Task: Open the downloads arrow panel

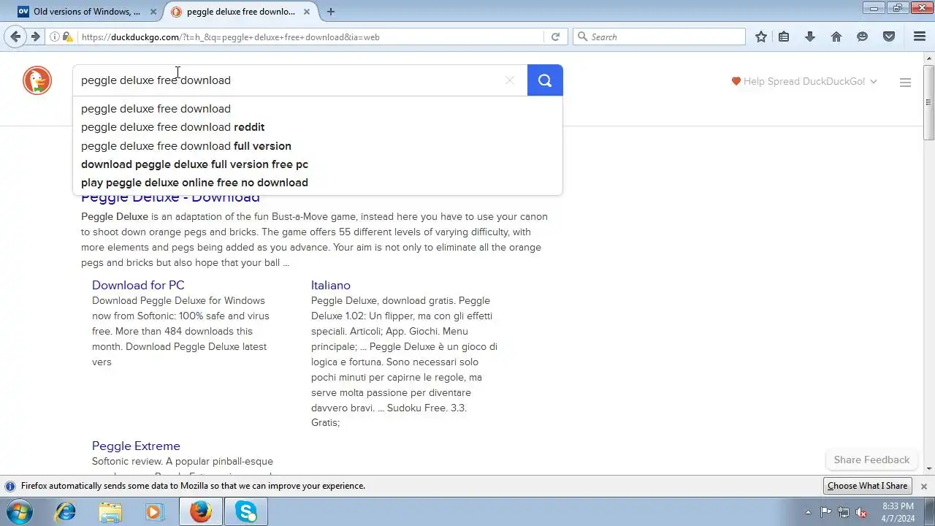Action: [x=809, y=37]
